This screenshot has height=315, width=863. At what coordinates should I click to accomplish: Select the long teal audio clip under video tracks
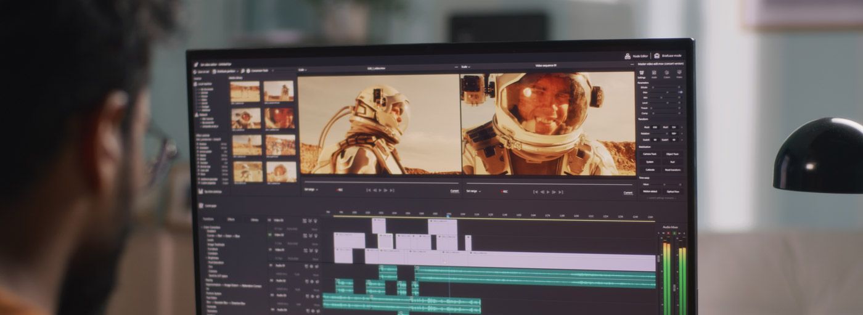[x=535, y=277]
